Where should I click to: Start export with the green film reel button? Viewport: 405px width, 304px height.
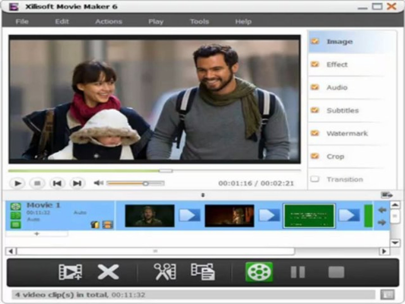[x=259, y=272]
